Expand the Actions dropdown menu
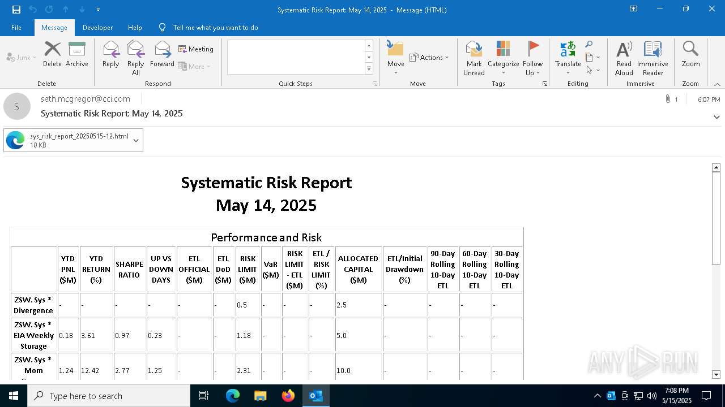Screen dimensions: 725x407 coord(429,57)
